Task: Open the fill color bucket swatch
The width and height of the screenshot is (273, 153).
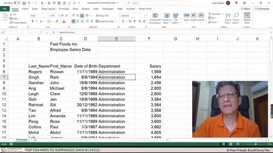Action: coord(57,21)
